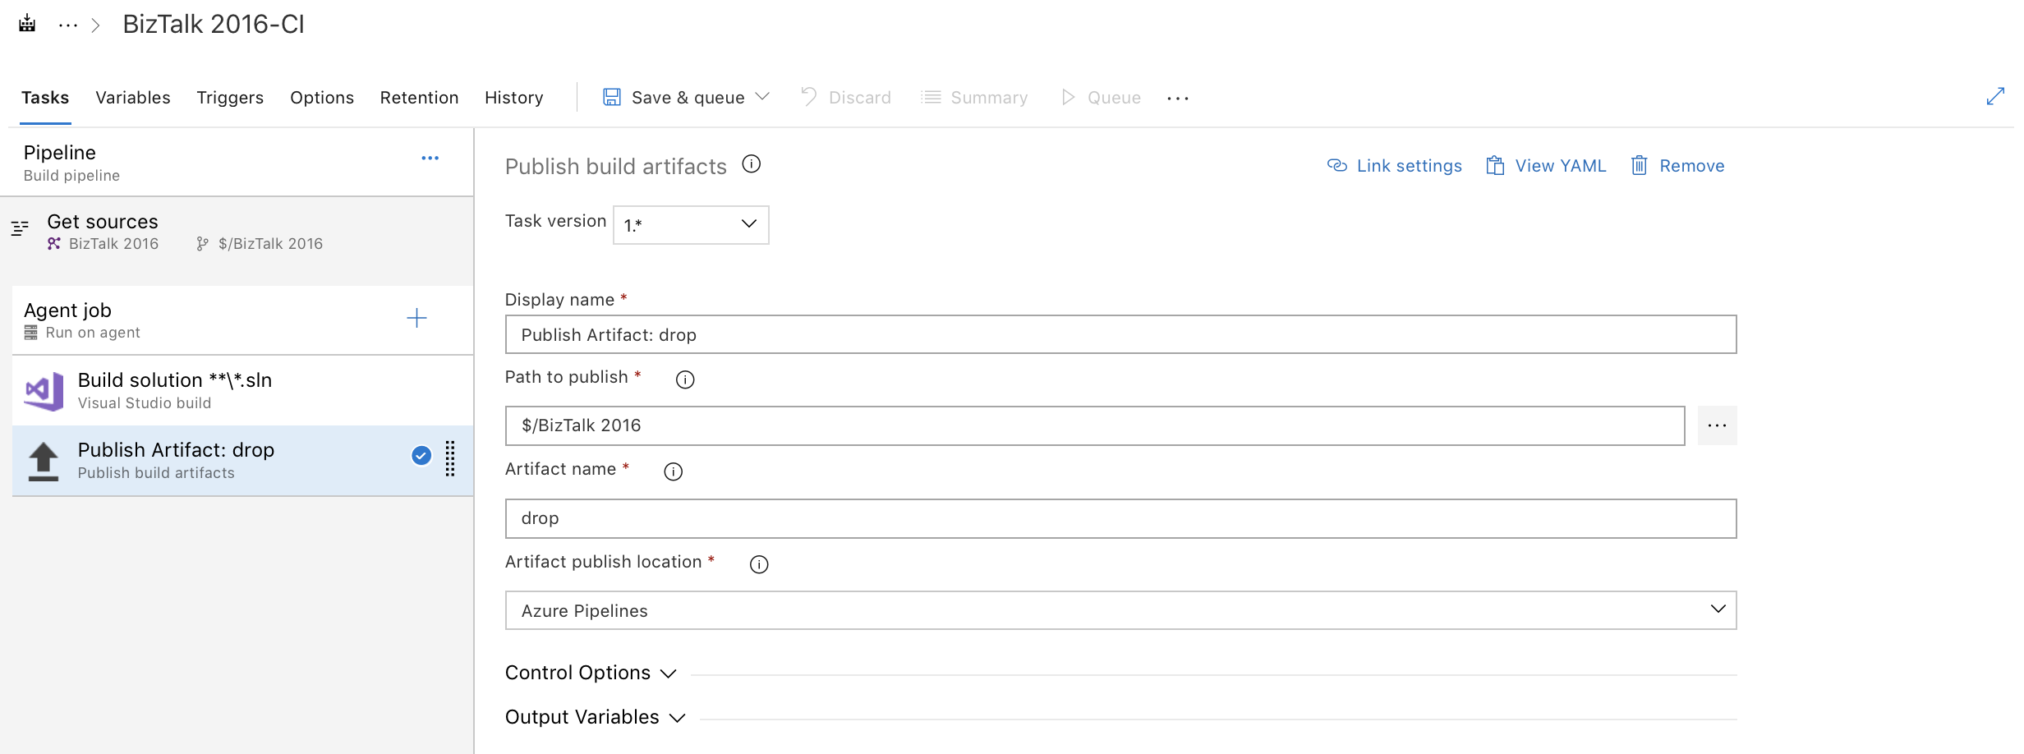This screenshot has width=2024, height=754.
Task: Click View YAML
Action: point(1546,166)
